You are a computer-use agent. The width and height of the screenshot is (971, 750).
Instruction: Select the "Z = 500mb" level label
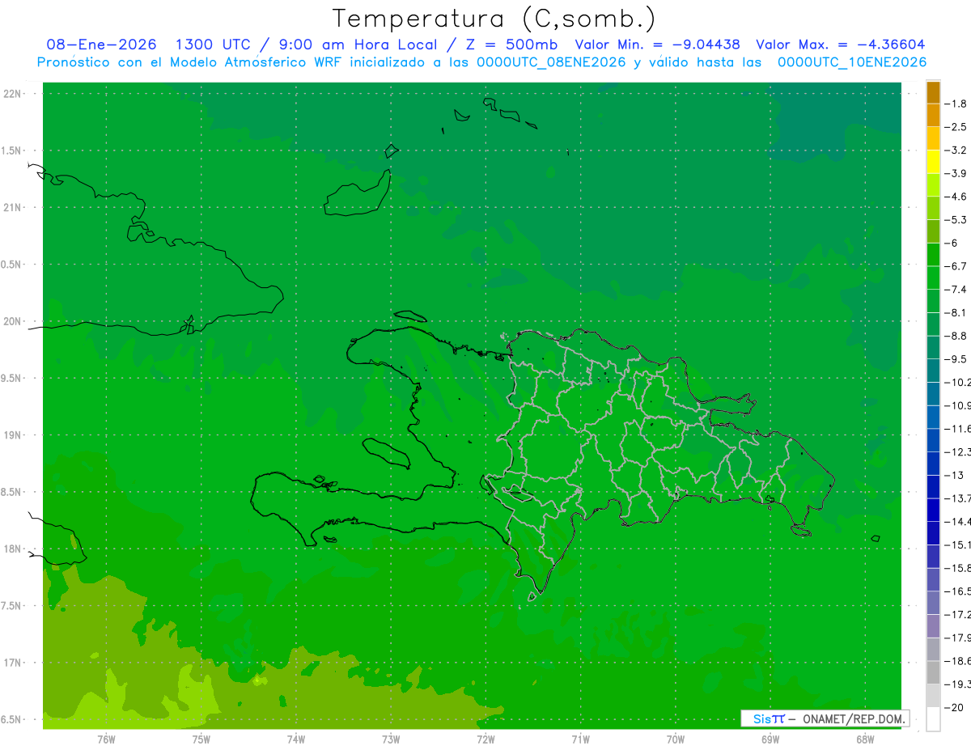point(511,44)
